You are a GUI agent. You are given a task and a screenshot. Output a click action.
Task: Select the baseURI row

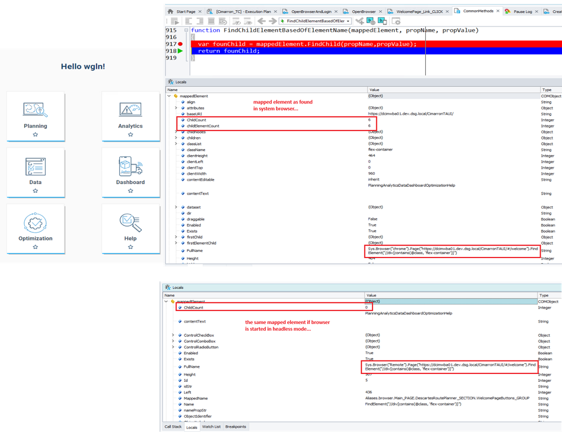tap(363, 114)
